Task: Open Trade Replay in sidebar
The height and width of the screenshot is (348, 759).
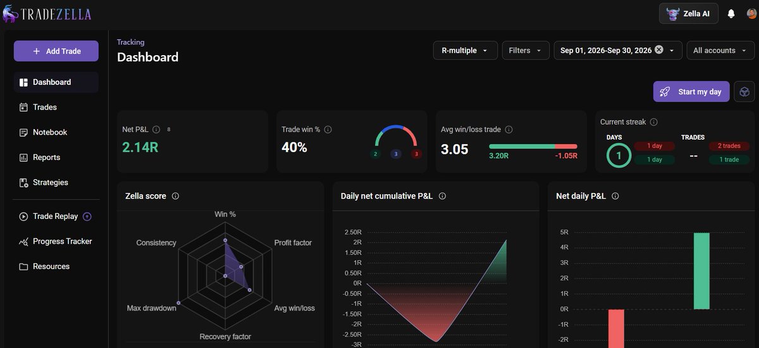Action: (x=56, y=216)
